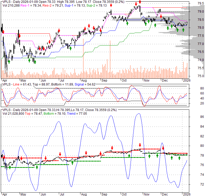
Task: Click the red arrow in late October on the bottom panel
Action: click(x=140, y=145)
